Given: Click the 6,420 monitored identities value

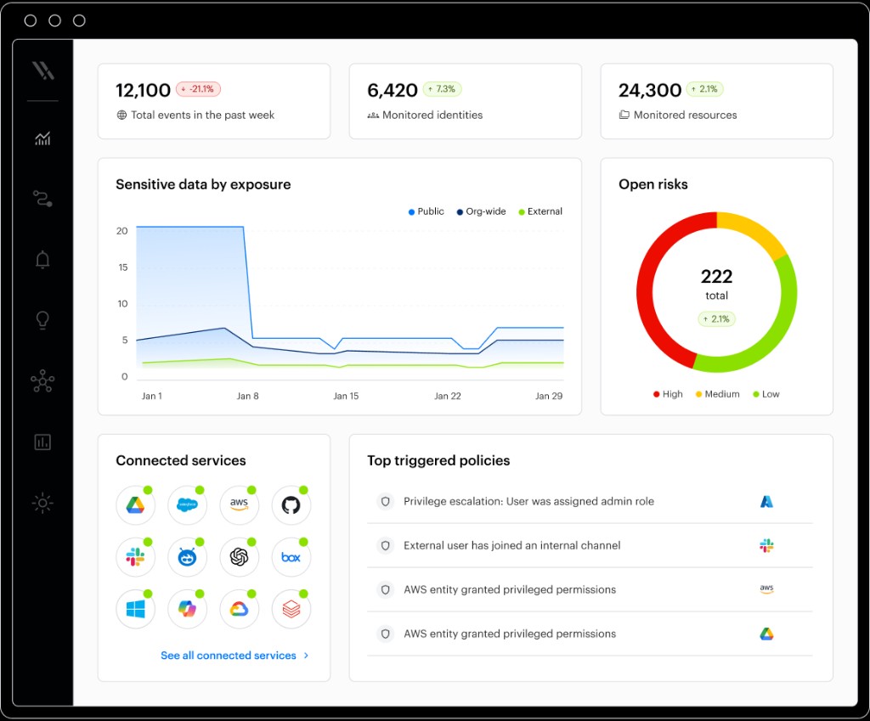Looking at the screenshot, I should [393, 90].
